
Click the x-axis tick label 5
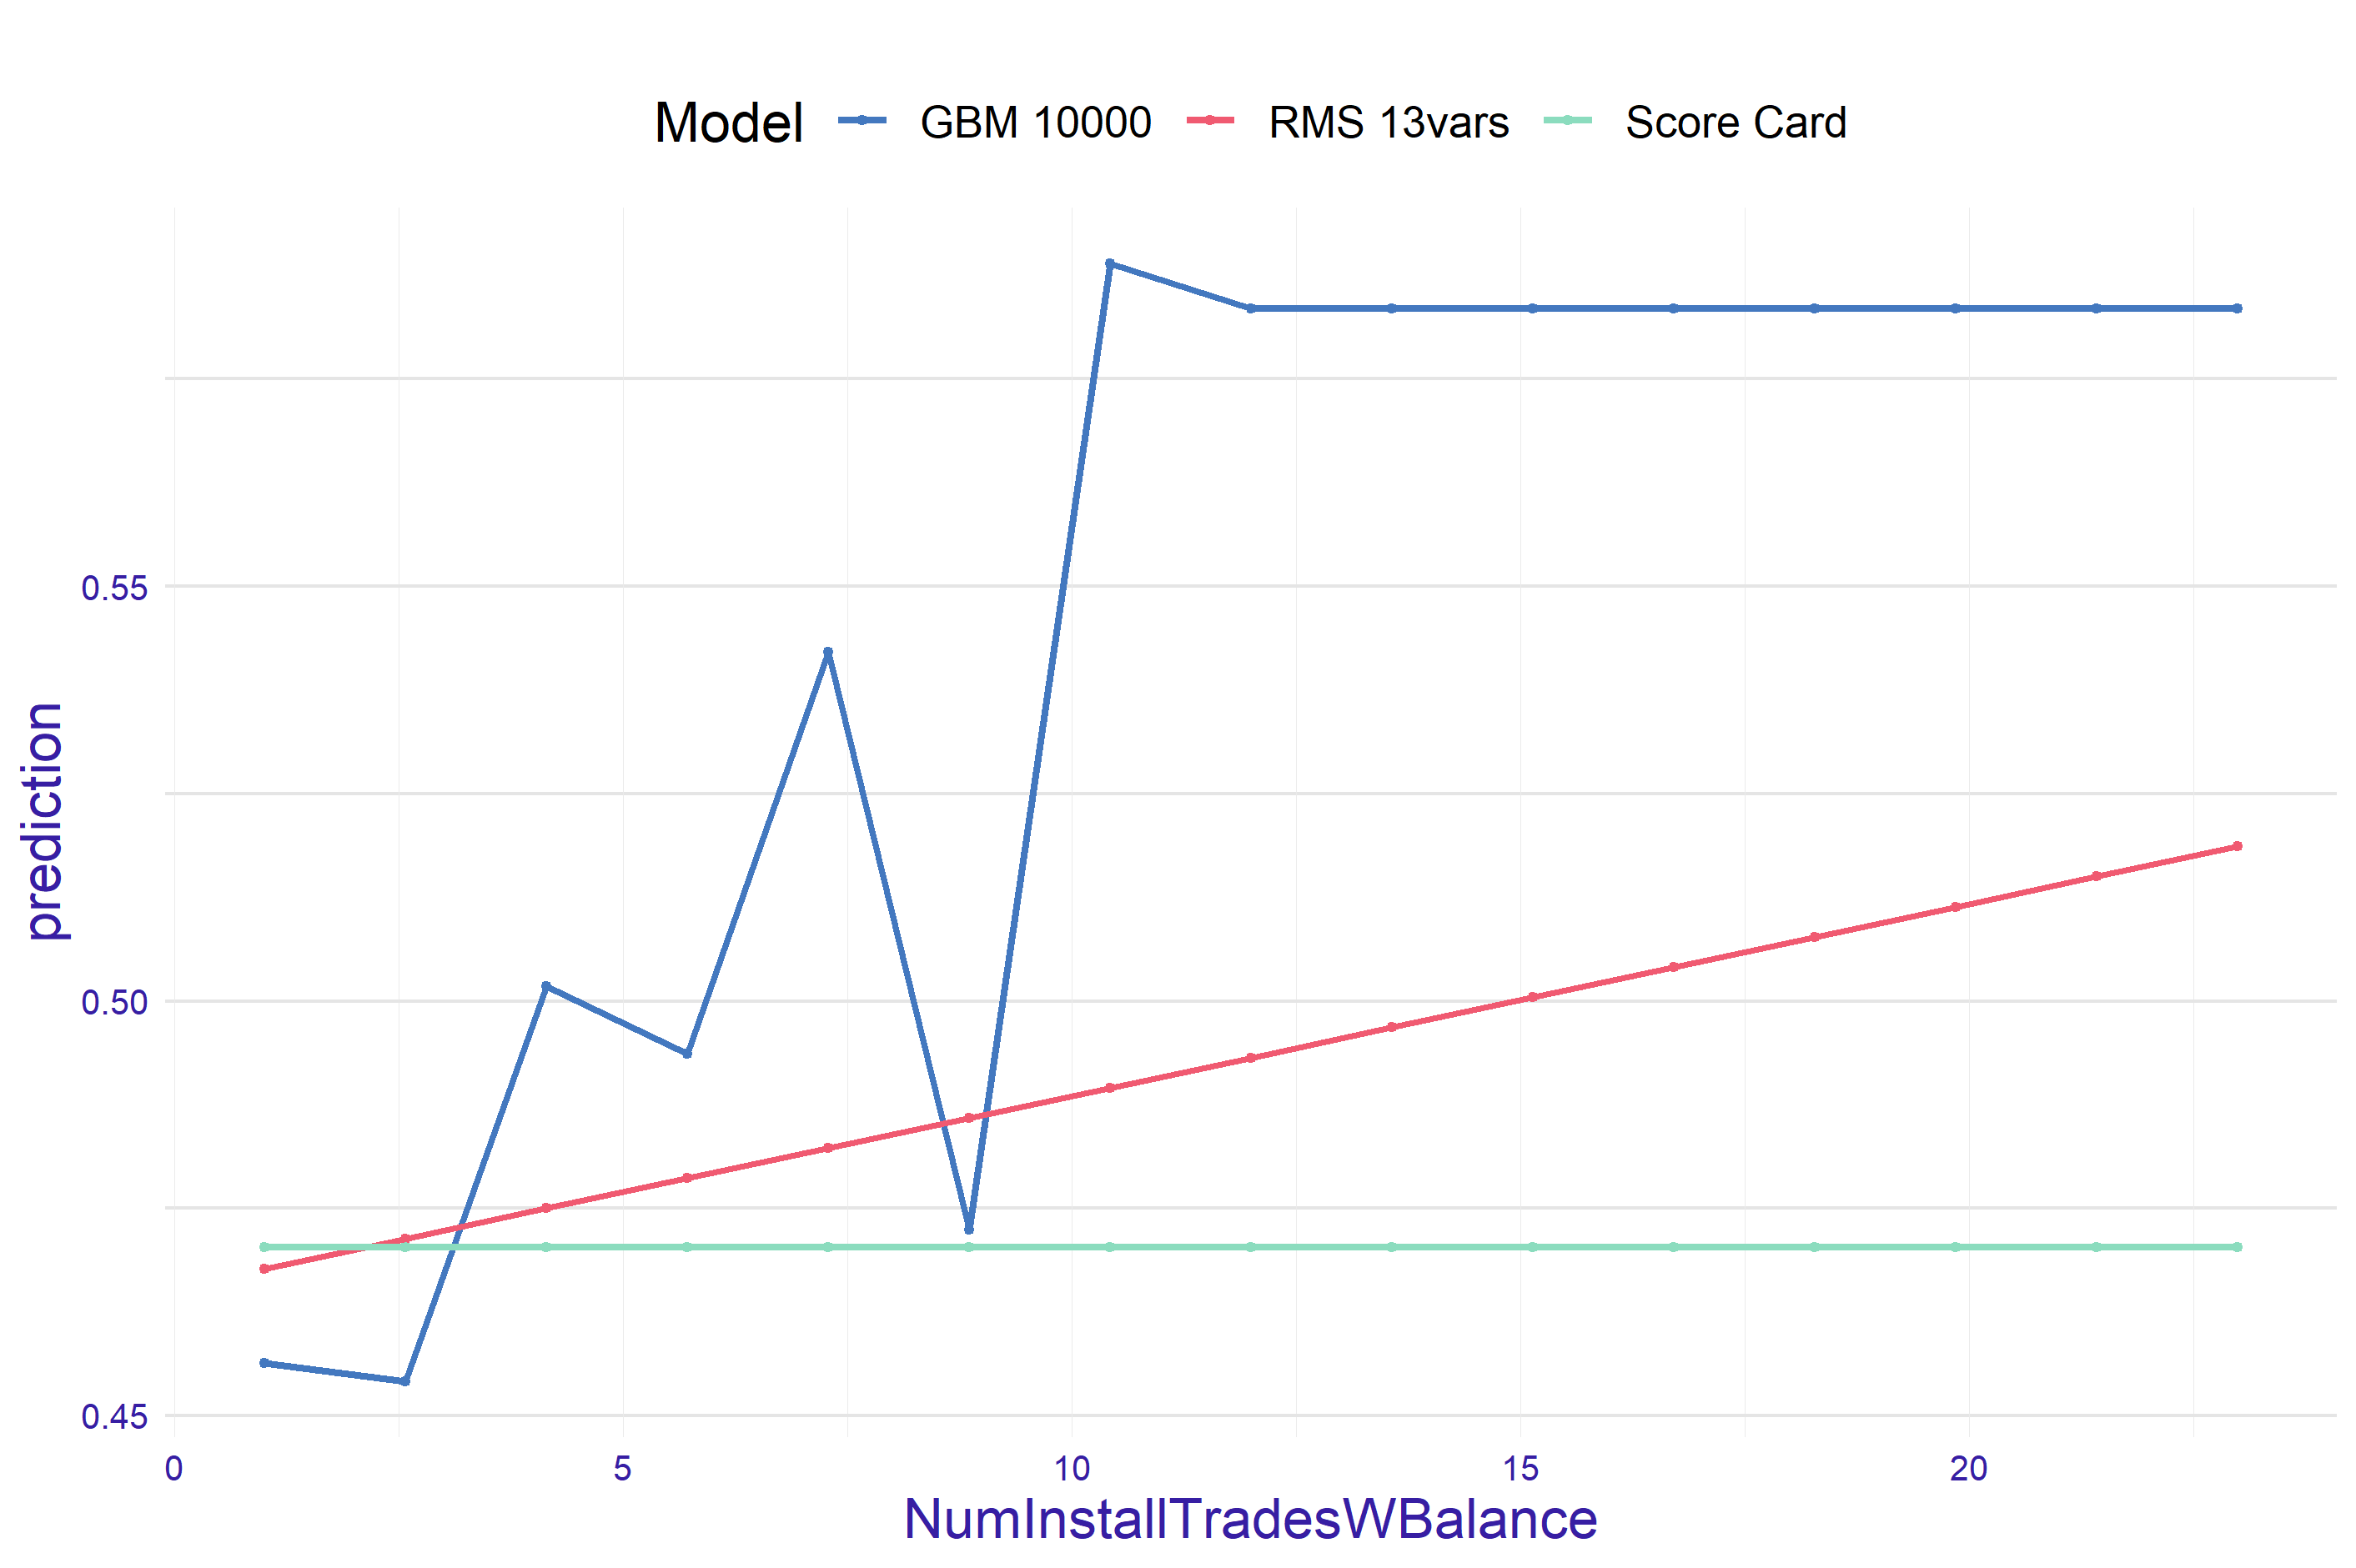622,1469
